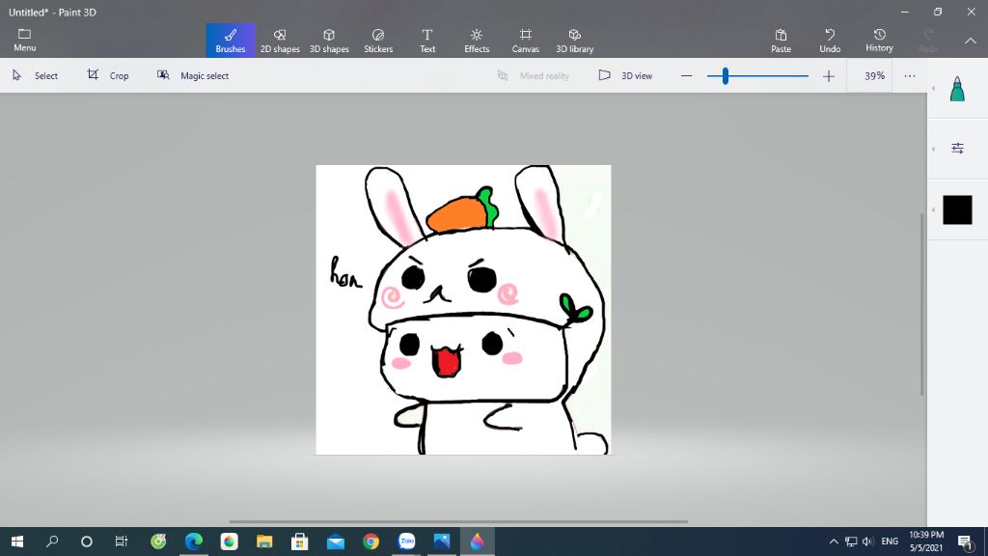Screen dimensions: 988x556
Task: Select the Brushes tab
Action: pos(231,41)
